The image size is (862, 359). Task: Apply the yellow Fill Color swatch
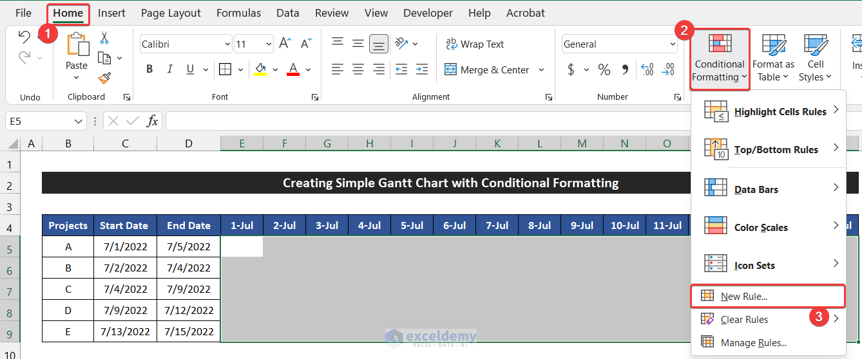(x=260, y=69)
